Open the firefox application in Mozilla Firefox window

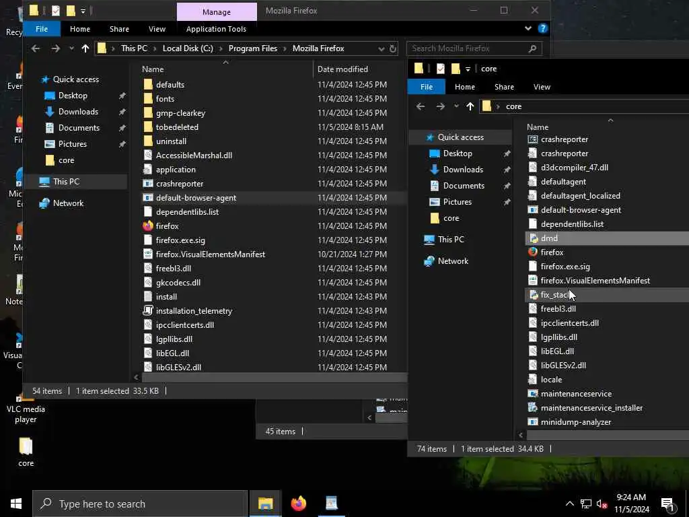tap(167, 226)
